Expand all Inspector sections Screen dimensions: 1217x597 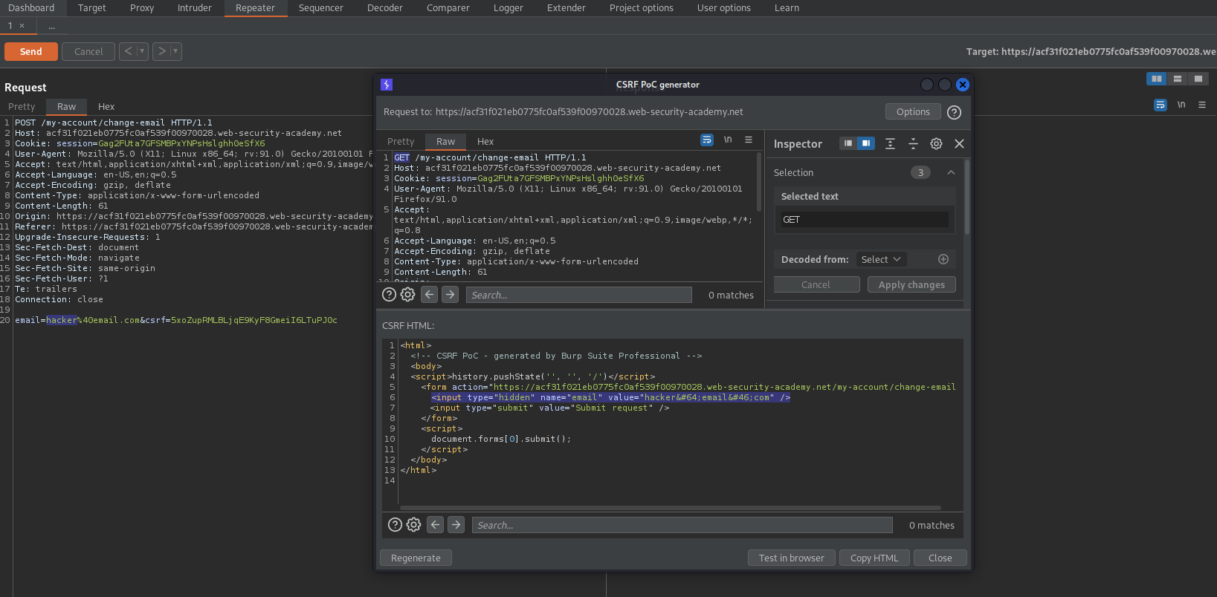890,143
